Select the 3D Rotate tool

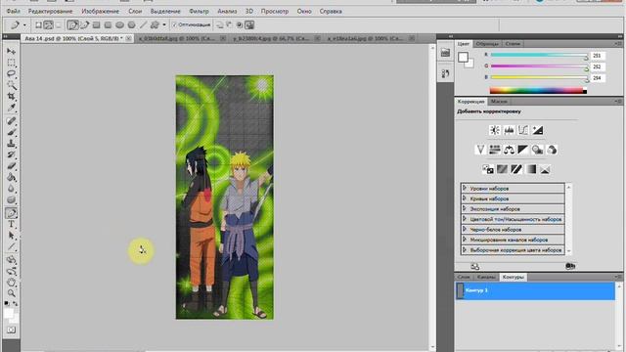pos(11,260)
